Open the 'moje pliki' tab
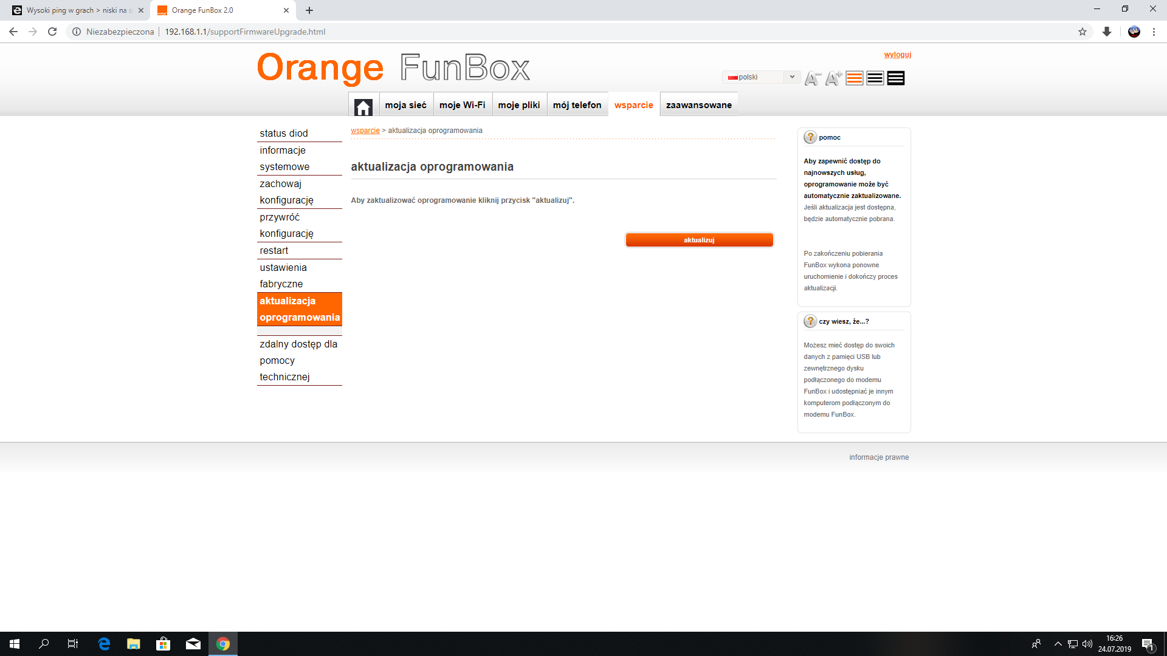The height and width of the screenshot is (656, 1167). pos(519,105)
